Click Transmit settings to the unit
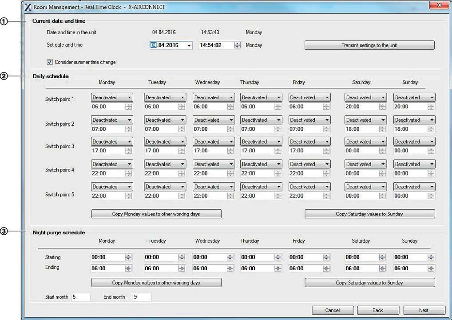This screenshot has width=452, height=320. point(369,45)
